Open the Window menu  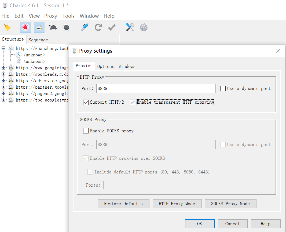pyautogui.click(x=89, y=16)
